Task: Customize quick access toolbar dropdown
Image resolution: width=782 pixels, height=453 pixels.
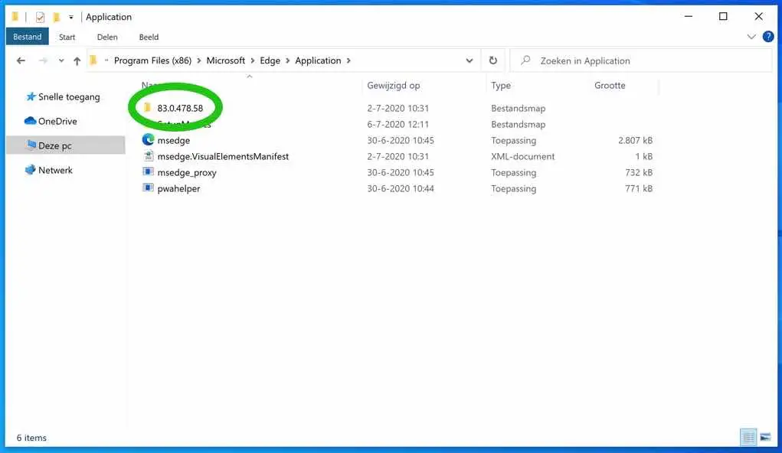Action: click(71, 17)
